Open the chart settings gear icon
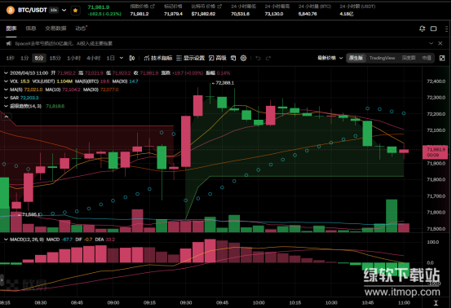This screenshot has height=308, width=452. click(243, 58)
